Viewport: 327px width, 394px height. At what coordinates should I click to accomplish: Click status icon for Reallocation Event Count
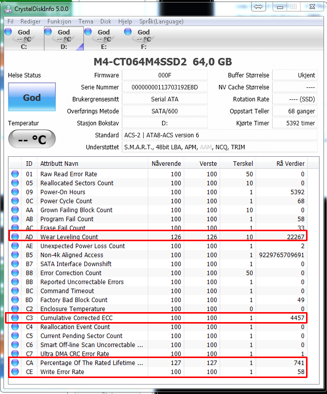[15, 327]
